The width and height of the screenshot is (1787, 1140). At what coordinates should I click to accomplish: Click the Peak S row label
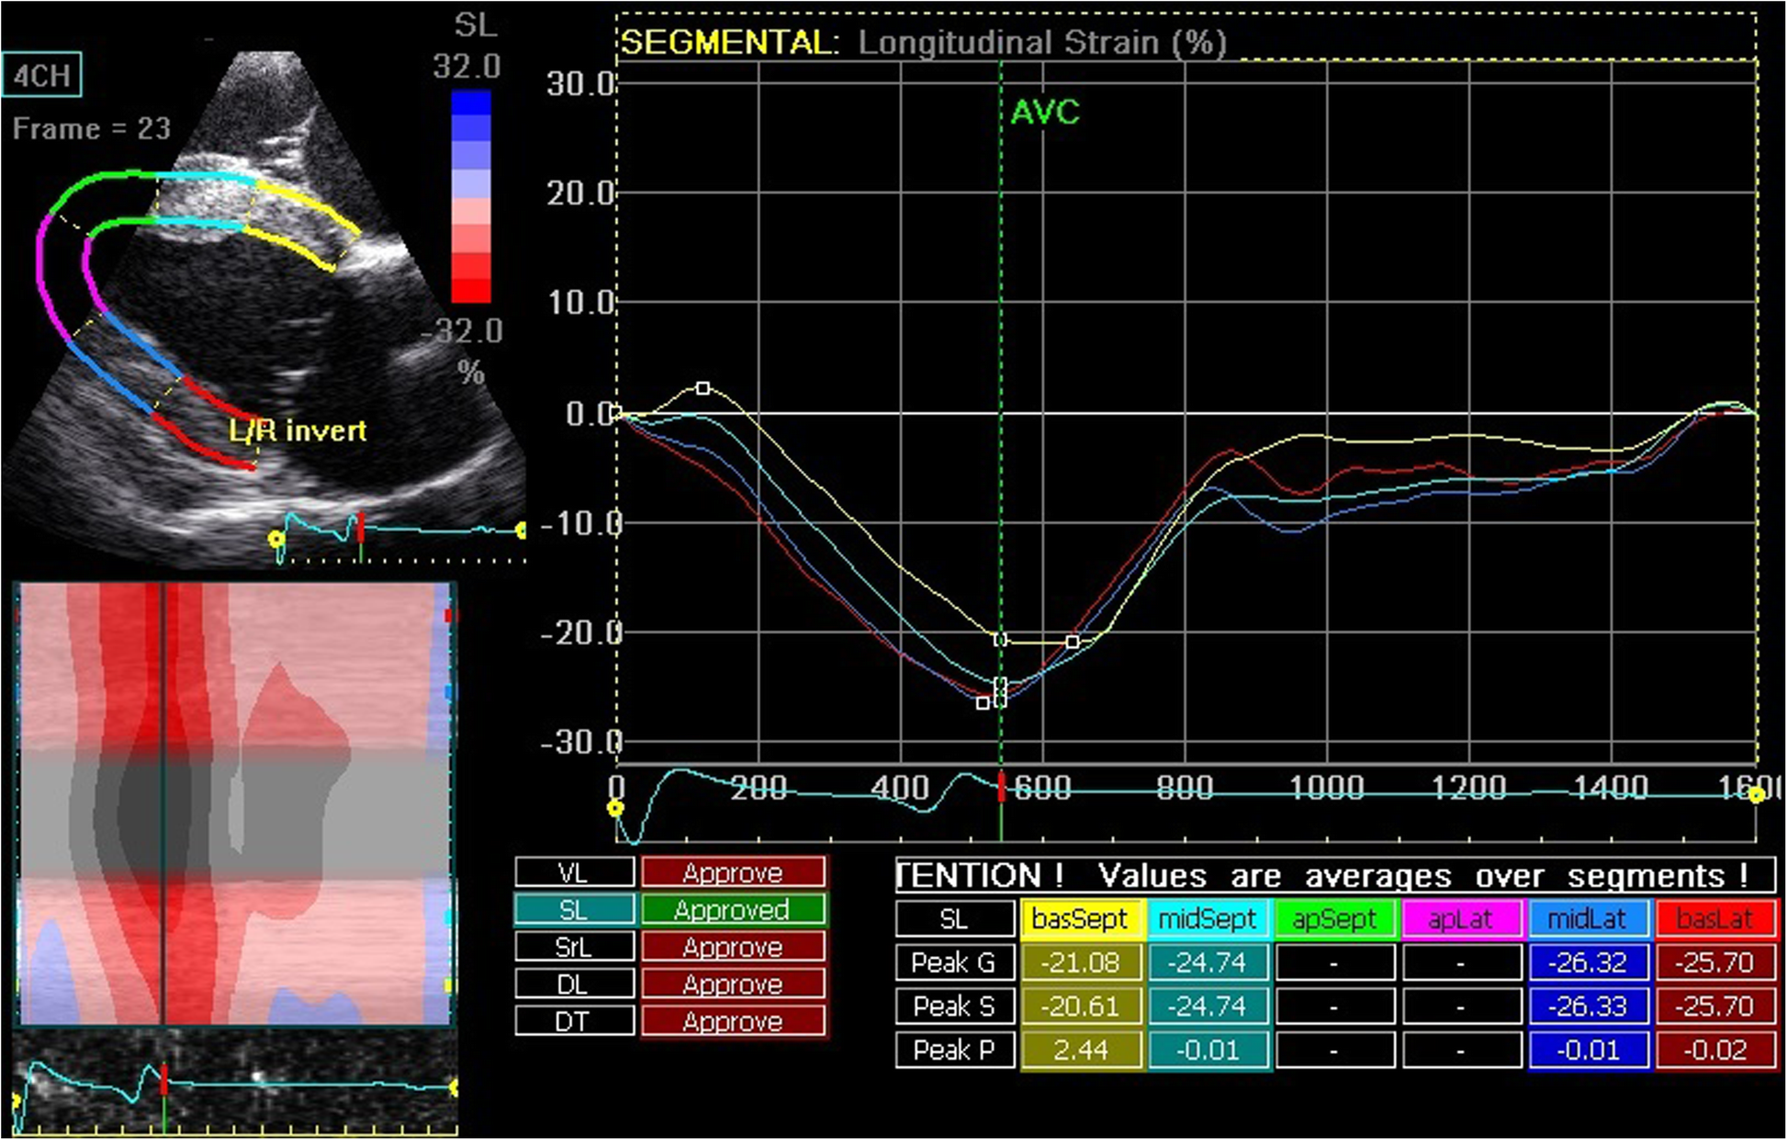[954, 1006]
